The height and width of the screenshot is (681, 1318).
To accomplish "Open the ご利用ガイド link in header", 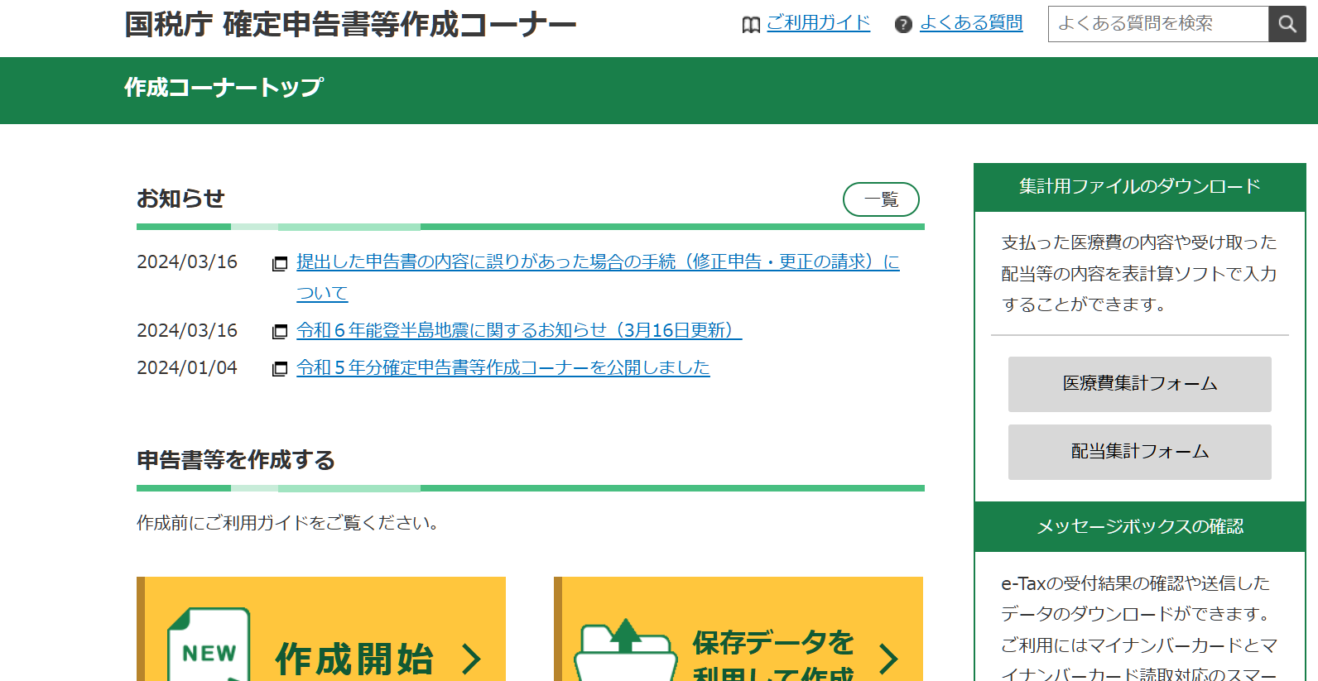I will pos(818,23).
